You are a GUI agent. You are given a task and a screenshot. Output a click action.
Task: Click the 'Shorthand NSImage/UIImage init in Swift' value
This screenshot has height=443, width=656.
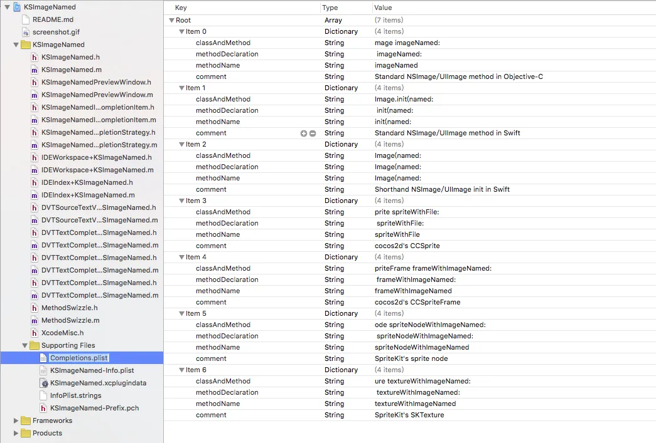coord(442,189)
